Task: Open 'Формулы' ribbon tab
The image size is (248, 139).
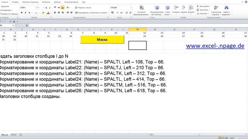Action: (46, 2)
